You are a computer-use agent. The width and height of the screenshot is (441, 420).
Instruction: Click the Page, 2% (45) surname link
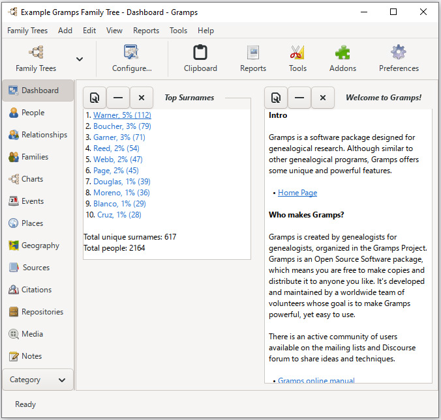[x=116, y=171]
